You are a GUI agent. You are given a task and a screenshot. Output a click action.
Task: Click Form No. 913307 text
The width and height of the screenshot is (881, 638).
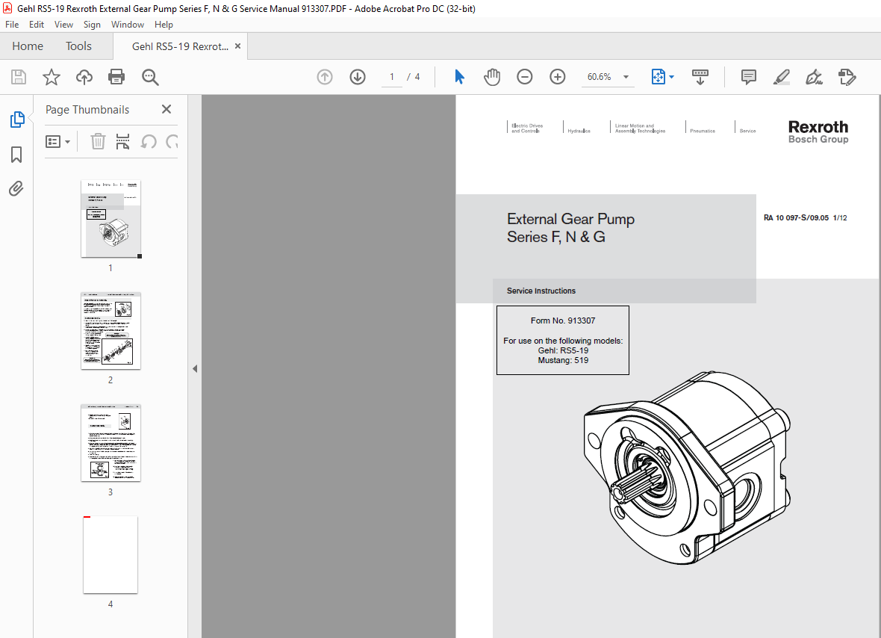563,320
